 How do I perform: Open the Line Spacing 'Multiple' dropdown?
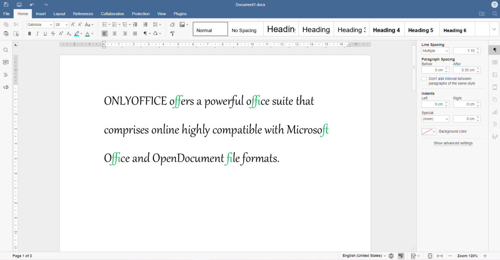pos(435,51)
